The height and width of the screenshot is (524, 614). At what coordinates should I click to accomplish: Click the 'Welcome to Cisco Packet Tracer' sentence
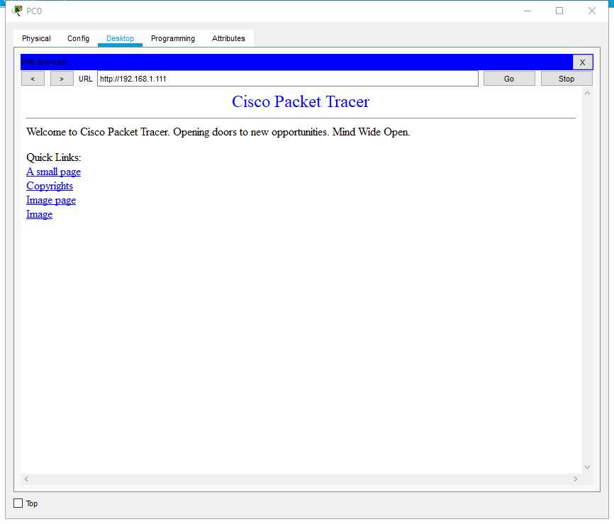[218, 132]
